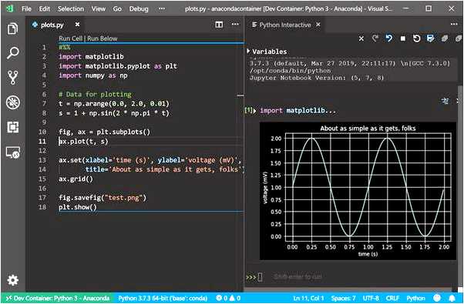The height and width of the screenshot is (304, 464).
Task: Click the Run Cell code lens
Action: coord(70,38)
